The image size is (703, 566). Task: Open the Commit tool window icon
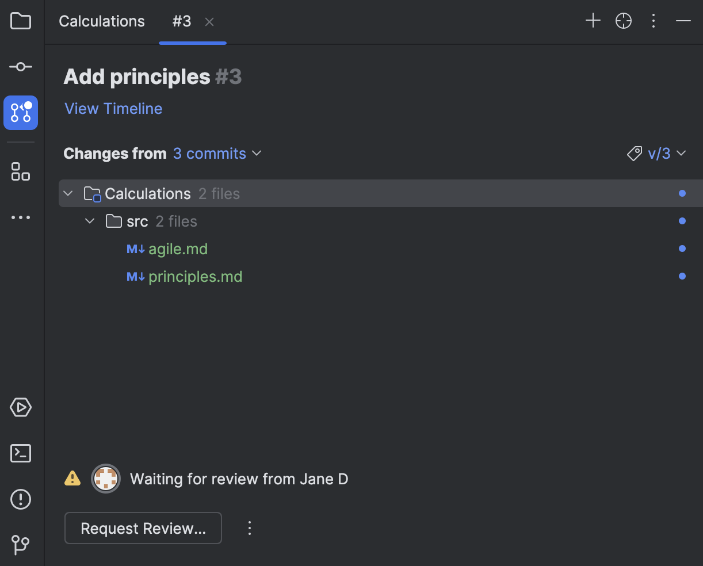(x=21, y=67)
